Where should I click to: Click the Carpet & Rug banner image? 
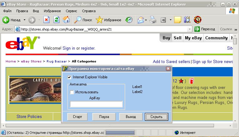click(x=35, y=90)
